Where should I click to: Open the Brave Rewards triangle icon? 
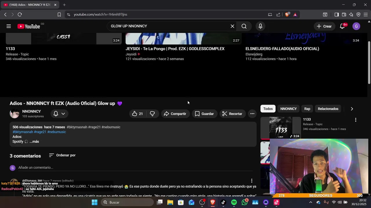point(295,14)
